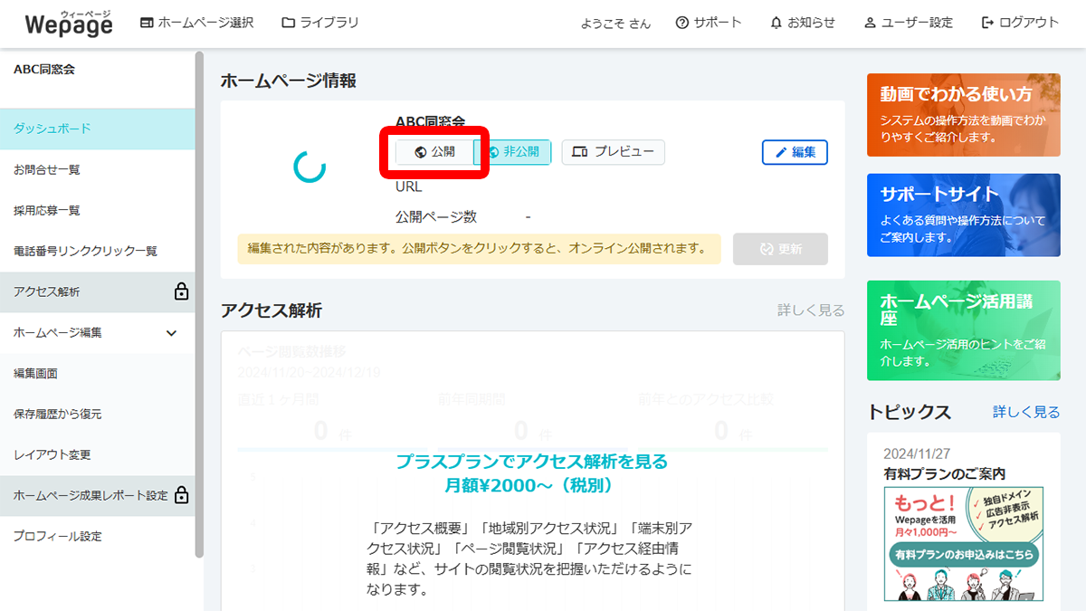Screen dimensions: 1086x611
Task: Click the ライブラリ folder icon in the top bar
Action: (x=288, y=23)
